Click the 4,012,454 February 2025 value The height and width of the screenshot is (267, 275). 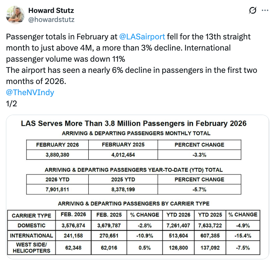(123, 154)
